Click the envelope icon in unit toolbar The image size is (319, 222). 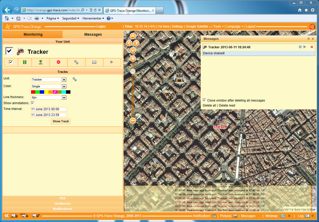[94, 62]
